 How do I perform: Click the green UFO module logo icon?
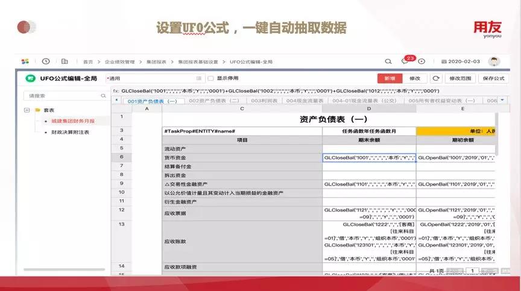tap(31, 78)
